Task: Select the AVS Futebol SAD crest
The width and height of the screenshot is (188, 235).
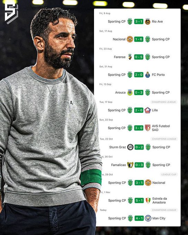Action: click(x=148, y=128)
